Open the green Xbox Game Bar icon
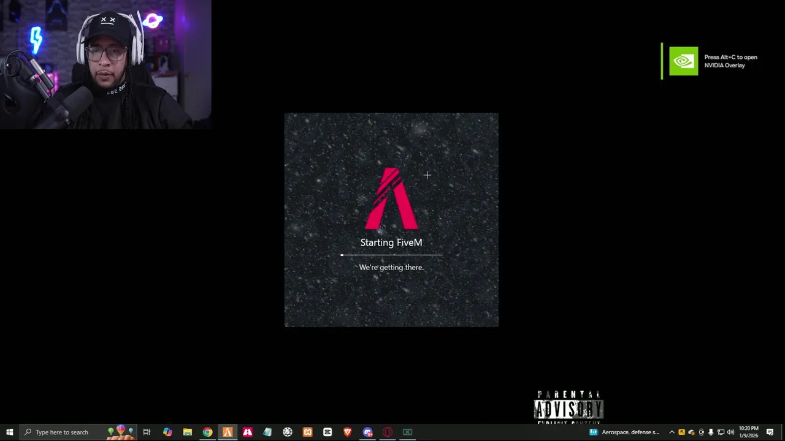 [x=407, y=432]
